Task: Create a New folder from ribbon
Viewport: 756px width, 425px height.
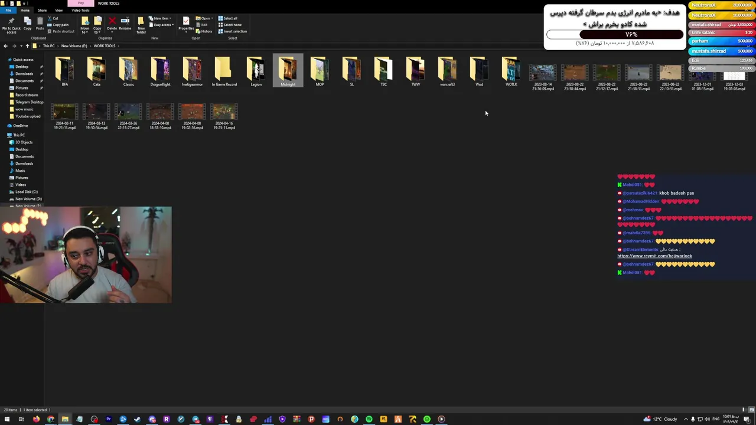Action: coord(141,25)
